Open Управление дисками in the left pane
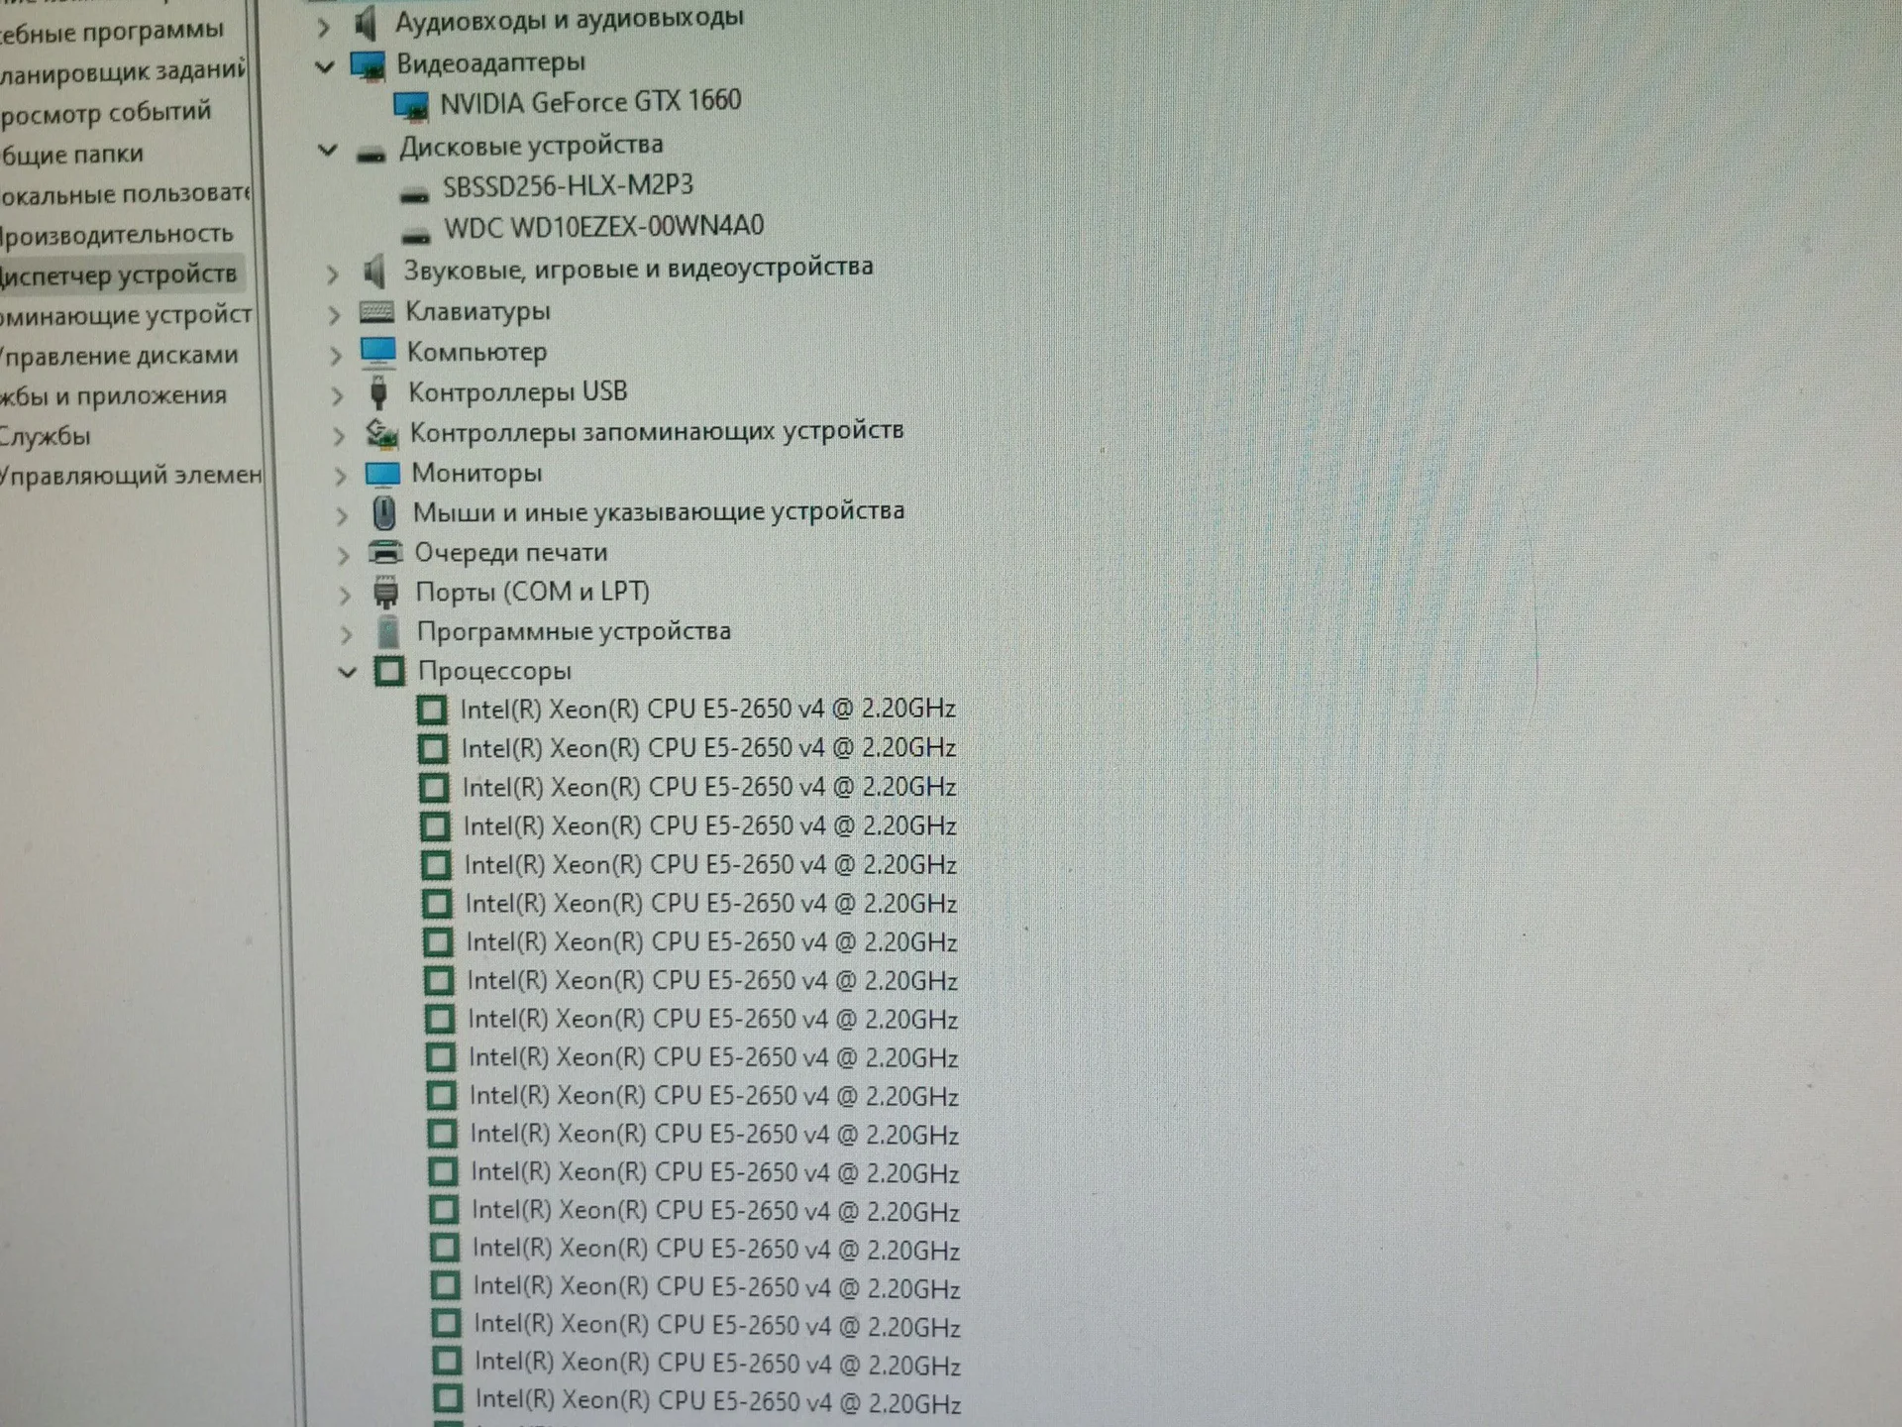The width and height of the screenshot is (1902, 1427). [x=119, y=355]
